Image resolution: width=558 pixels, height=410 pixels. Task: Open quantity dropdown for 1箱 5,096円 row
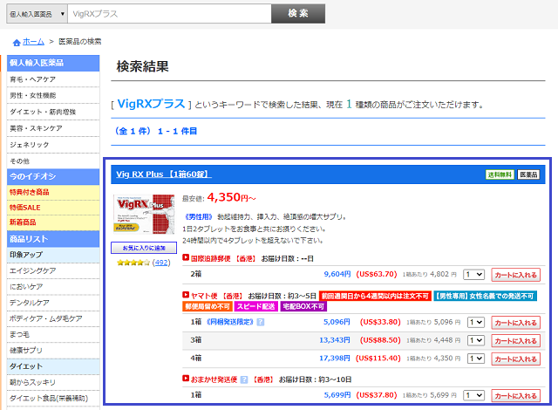pos(476,323)
